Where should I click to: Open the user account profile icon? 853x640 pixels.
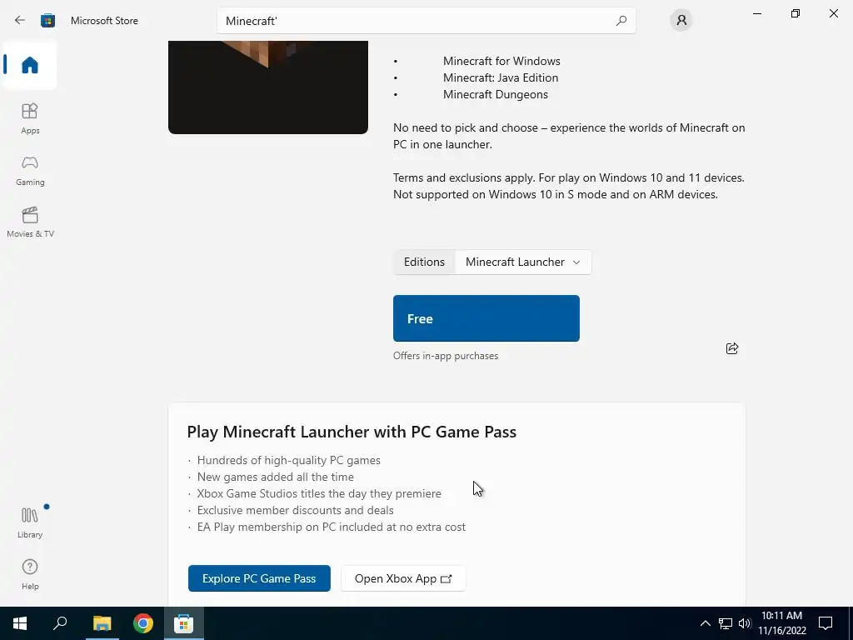click(681, 21)
